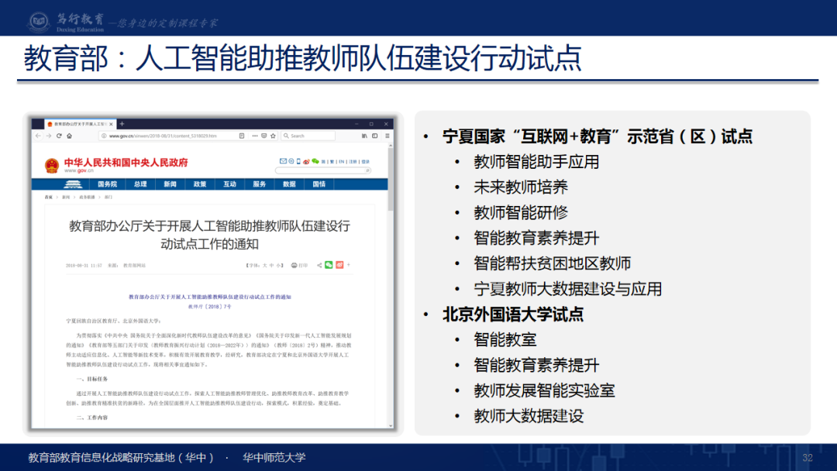Open the 数据 navigation menu
The width and height of the screenshot is (837, 471).
click(x=289, y=184)
